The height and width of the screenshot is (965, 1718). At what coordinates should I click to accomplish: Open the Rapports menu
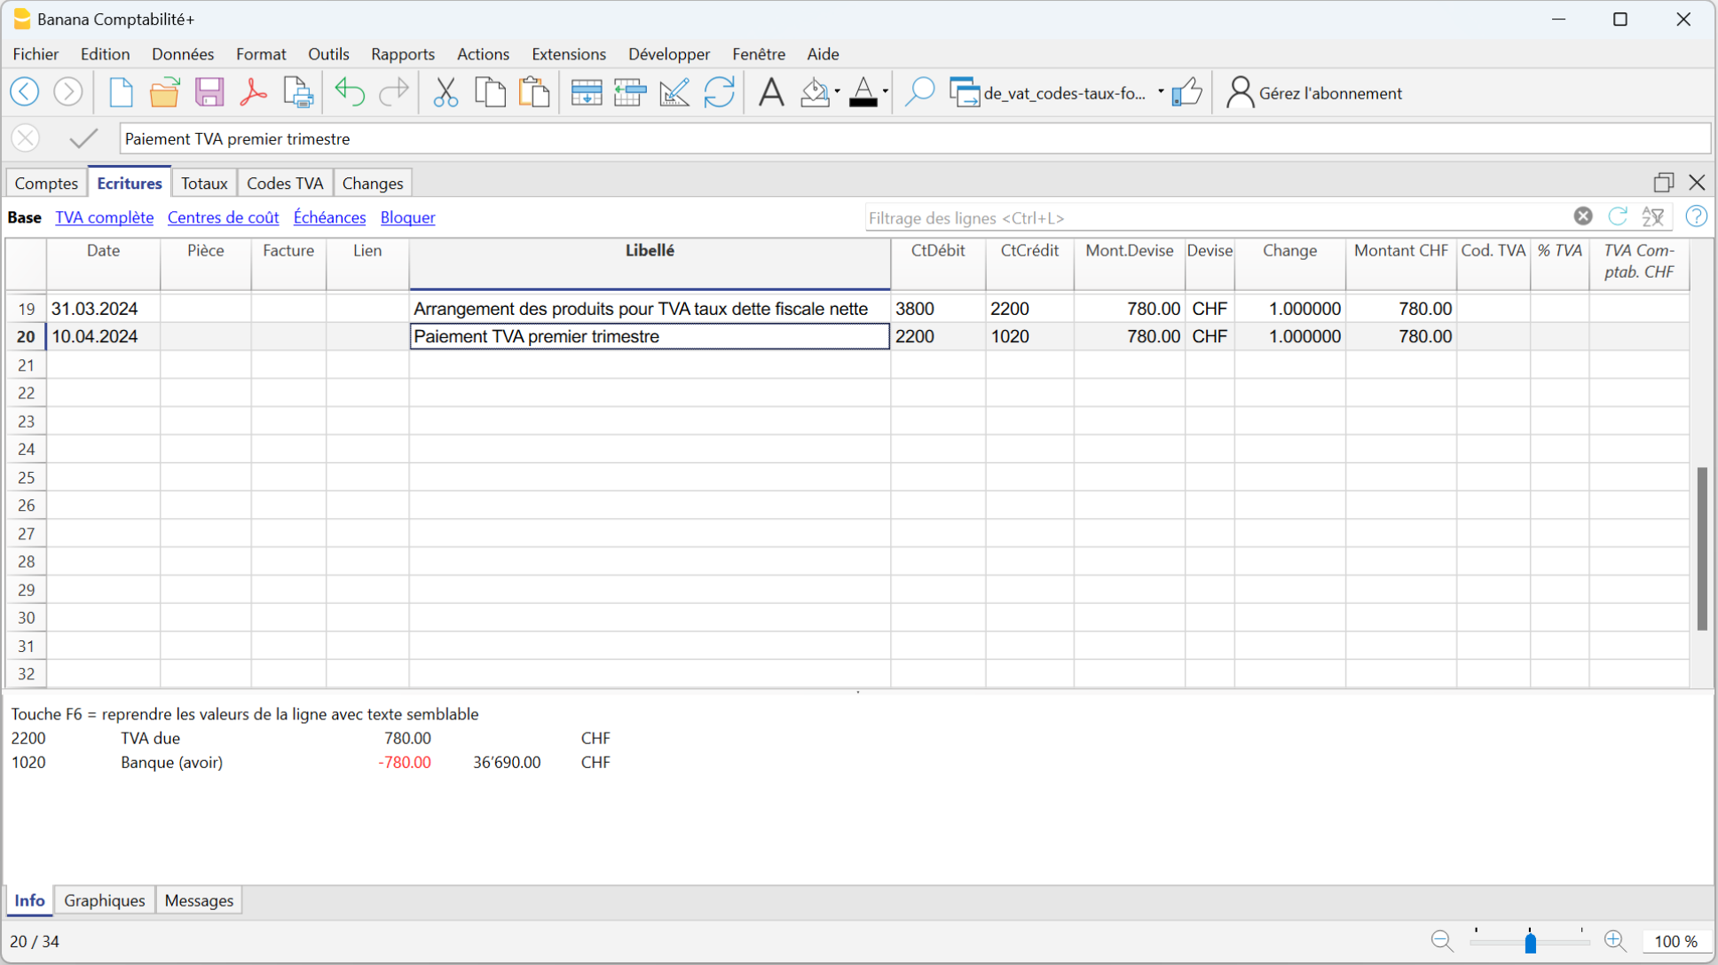click(402, 54)
